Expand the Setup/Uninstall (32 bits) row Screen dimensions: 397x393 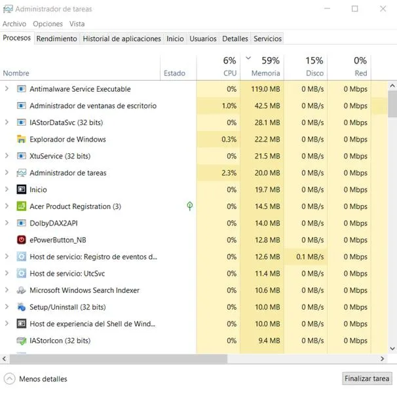pos(7,307)
